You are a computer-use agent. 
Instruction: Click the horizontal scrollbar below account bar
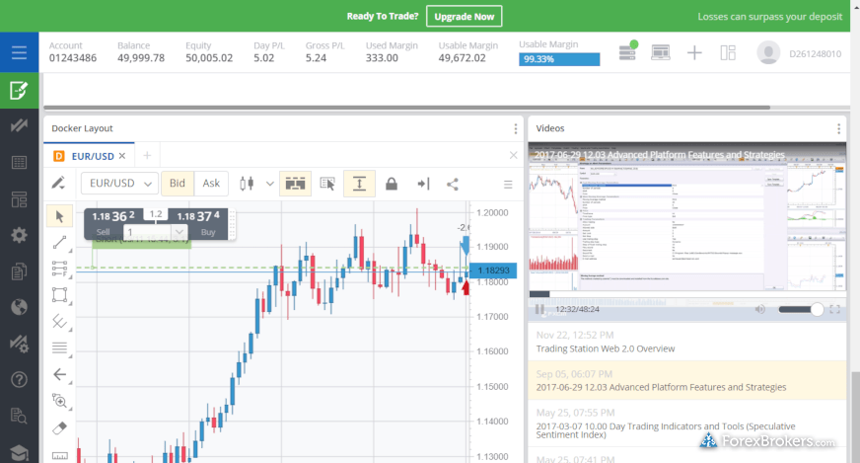click(407, 108)
